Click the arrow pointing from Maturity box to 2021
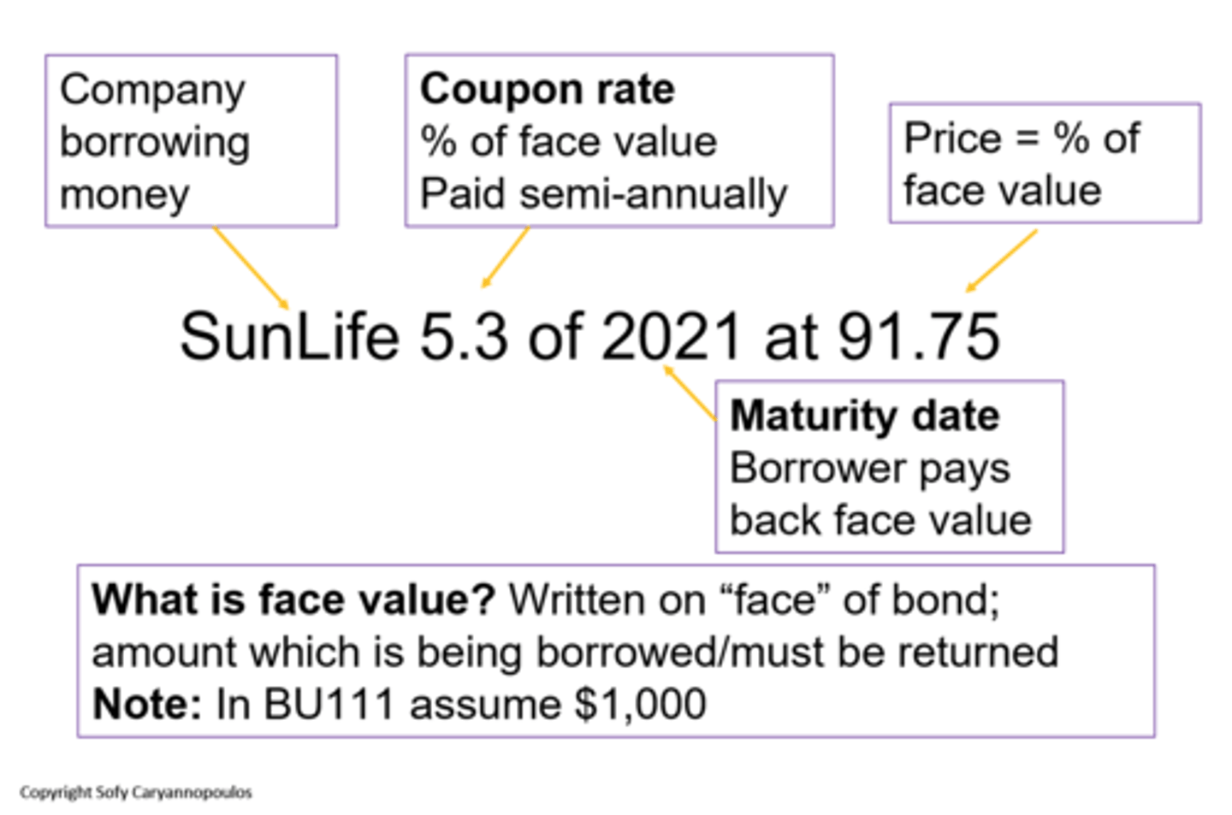Screen dimensions: 1232x815 690,393
